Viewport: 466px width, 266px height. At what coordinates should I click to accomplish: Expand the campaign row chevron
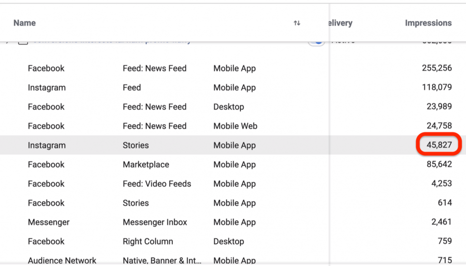(x=7, y=42)
